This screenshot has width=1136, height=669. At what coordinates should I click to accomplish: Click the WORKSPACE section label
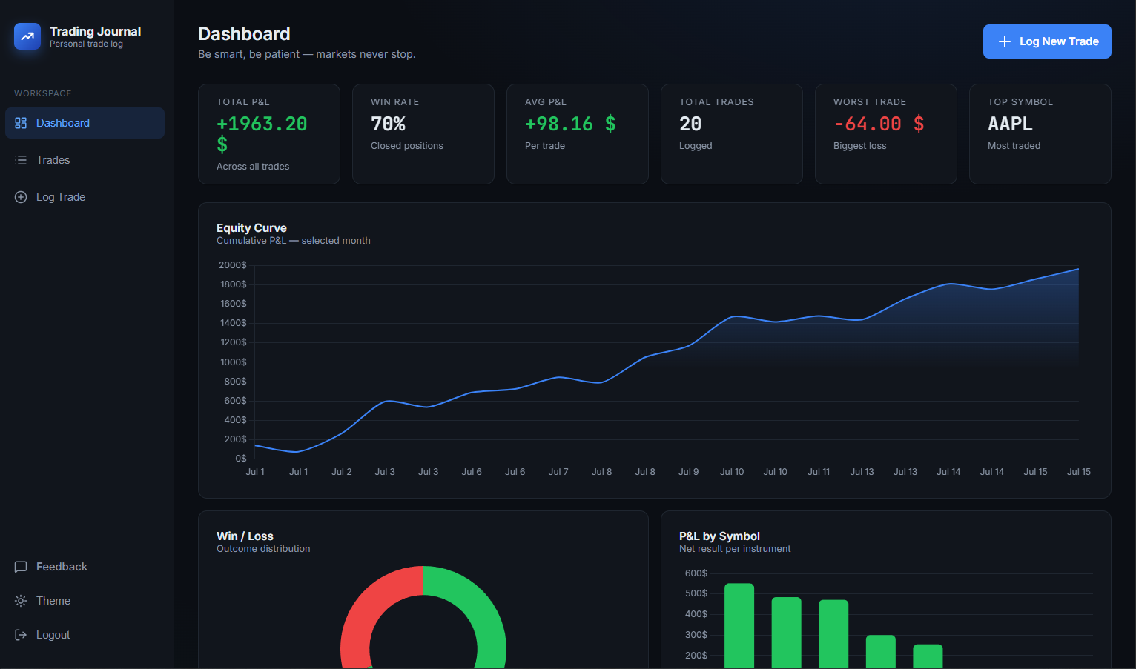point(43,93)
